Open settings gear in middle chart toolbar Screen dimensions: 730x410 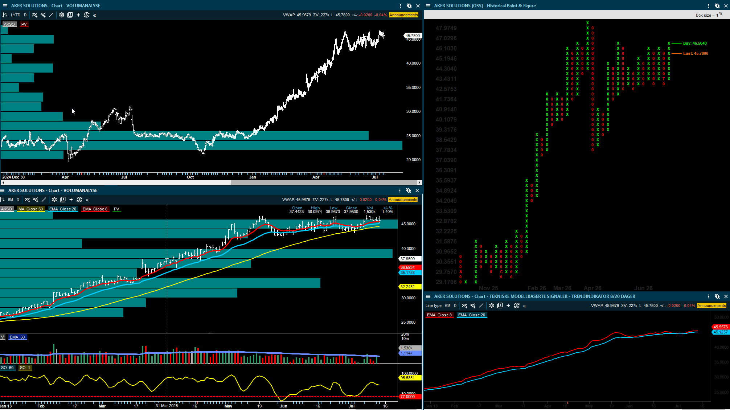(x=54, y=200)
